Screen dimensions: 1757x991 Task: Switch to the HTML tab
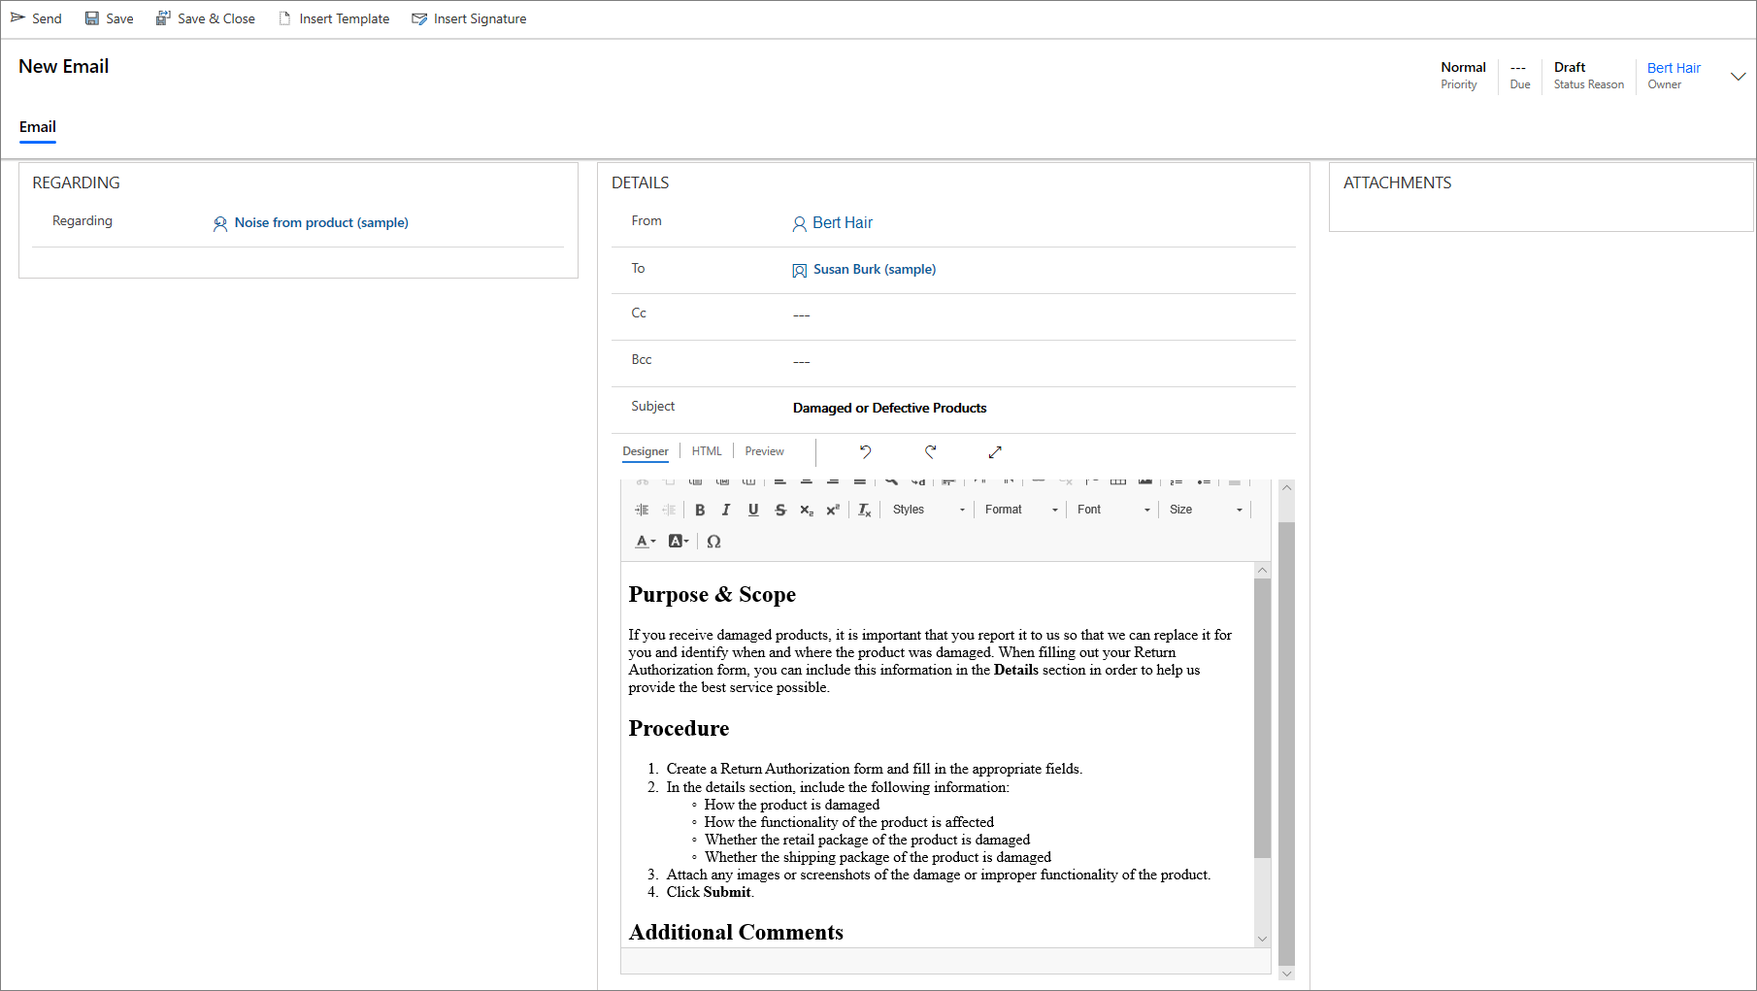[706, 450]
